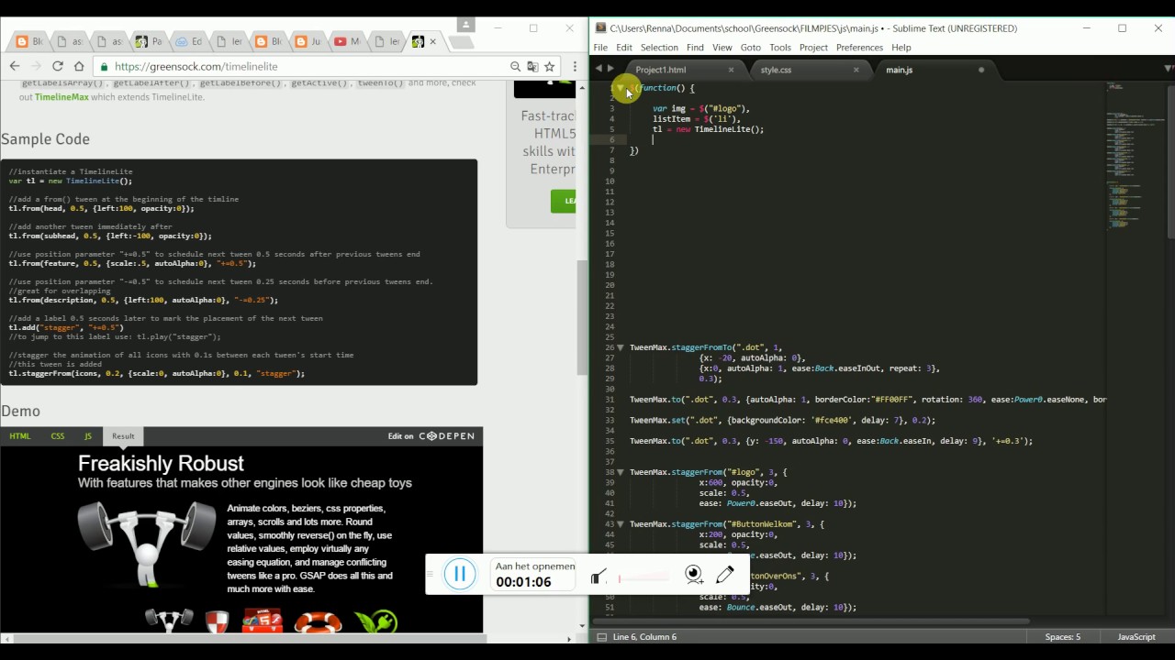
Task: Click the zoom magnifier icon in address bar
Action: pyautogui.click(x=516, y=66)
